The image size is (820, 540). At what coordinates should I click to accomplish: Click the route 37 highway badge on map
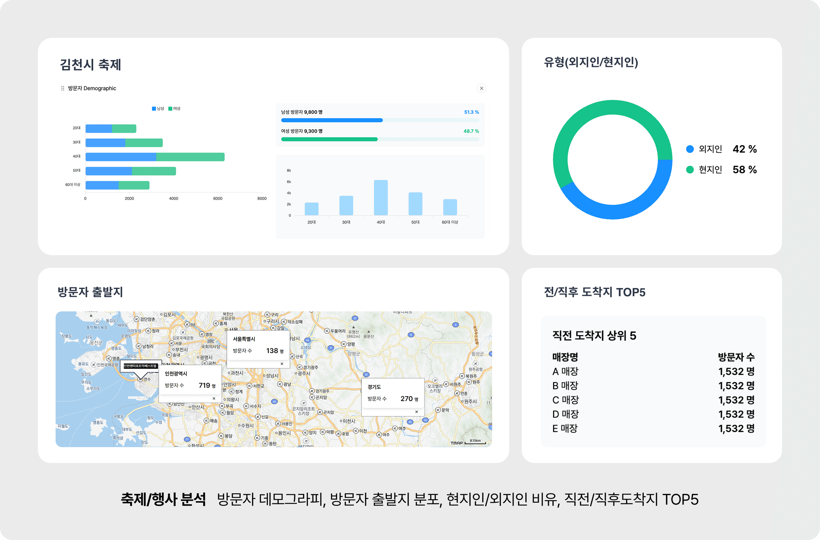pos(355,318)
